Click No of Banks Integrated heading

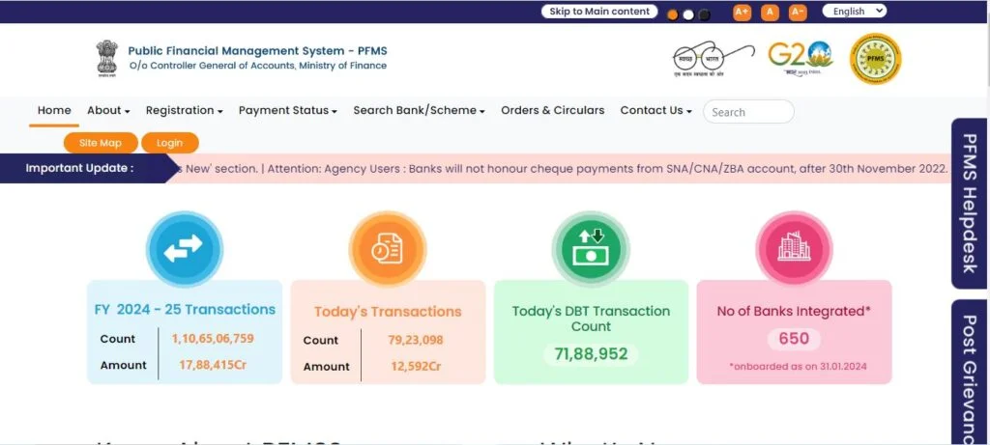click(794, 311)
